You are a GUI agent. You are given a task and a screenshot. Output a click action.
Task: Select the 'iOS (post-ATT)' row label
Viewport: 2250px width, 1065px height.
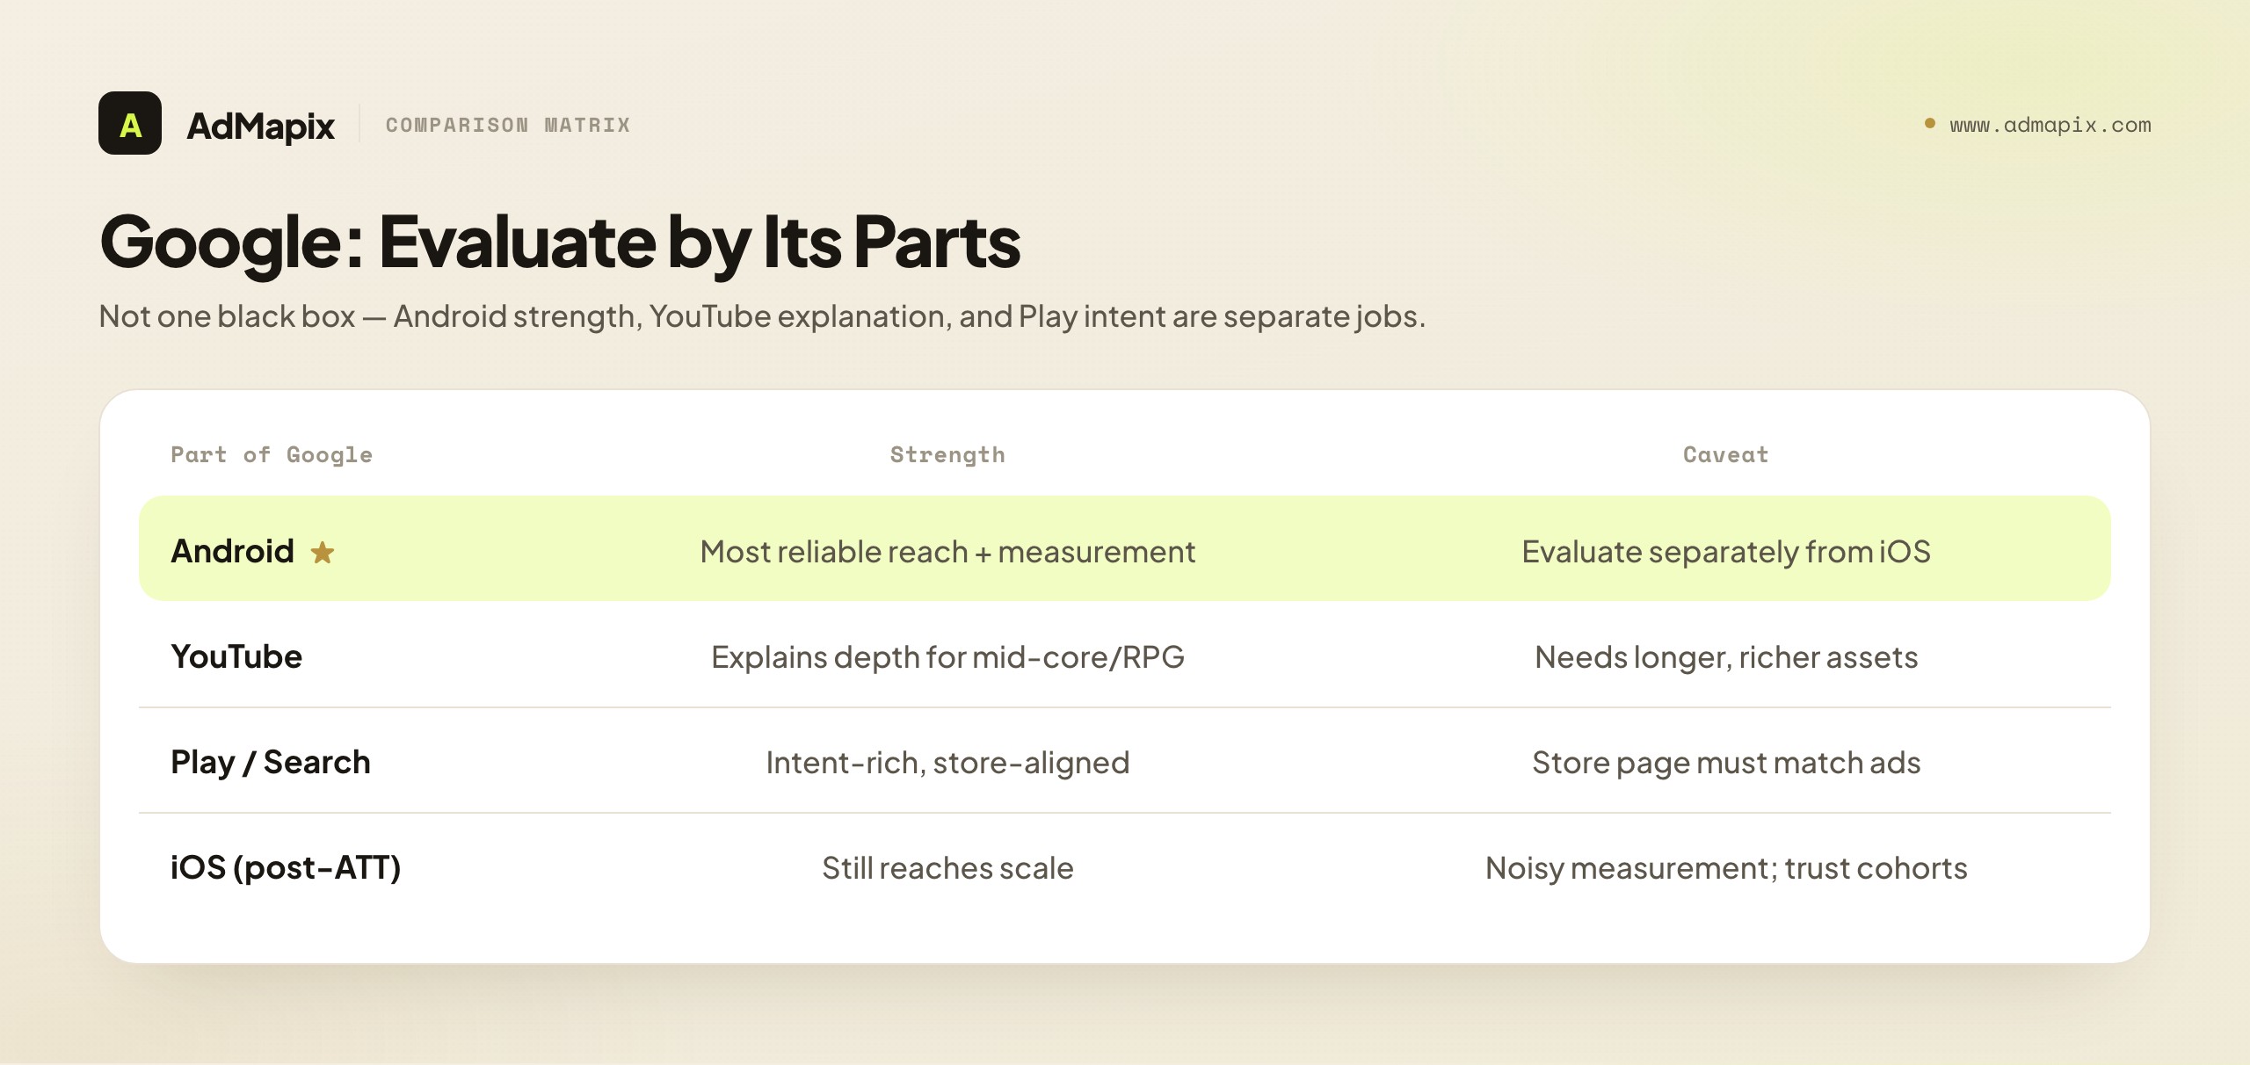click(286, 867)
